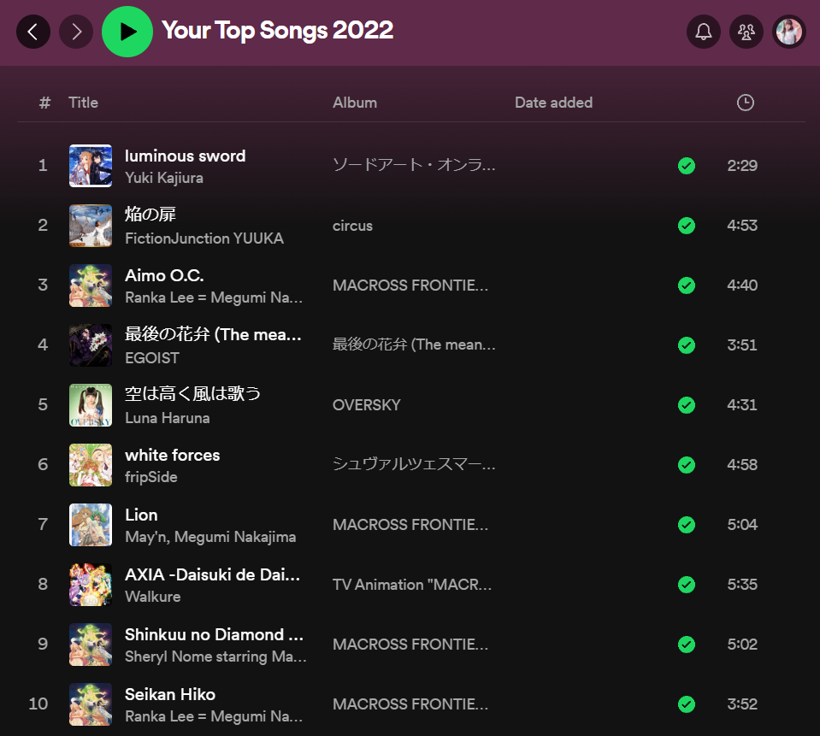Toggle saved checkmark for Aimo O.C.
Image resolution: width=820 pixels, height=736 pixels.
[x=686, y=286]
